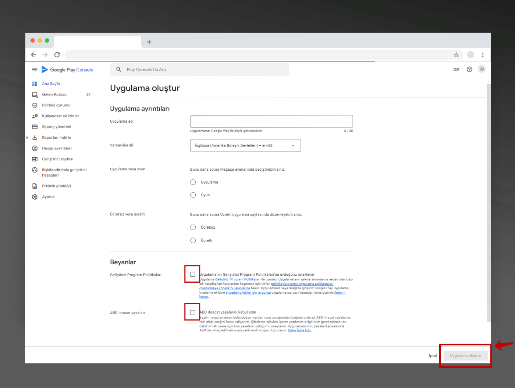Click the Kullanıcılar ve izinler icon

coord(35,116)
